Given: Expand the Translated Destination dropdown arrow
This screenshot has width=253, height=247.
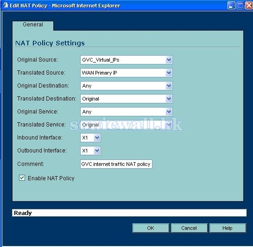Looking at the screenshot, I should [169, 99].
